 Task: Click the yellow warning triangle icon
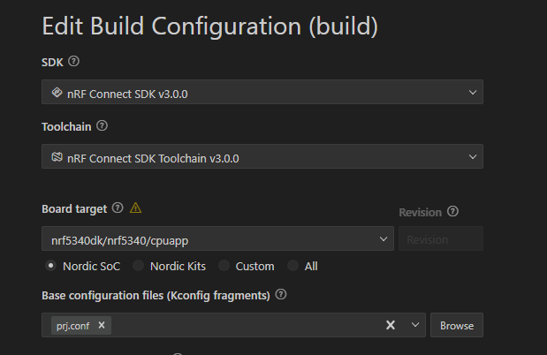(136, 208)
